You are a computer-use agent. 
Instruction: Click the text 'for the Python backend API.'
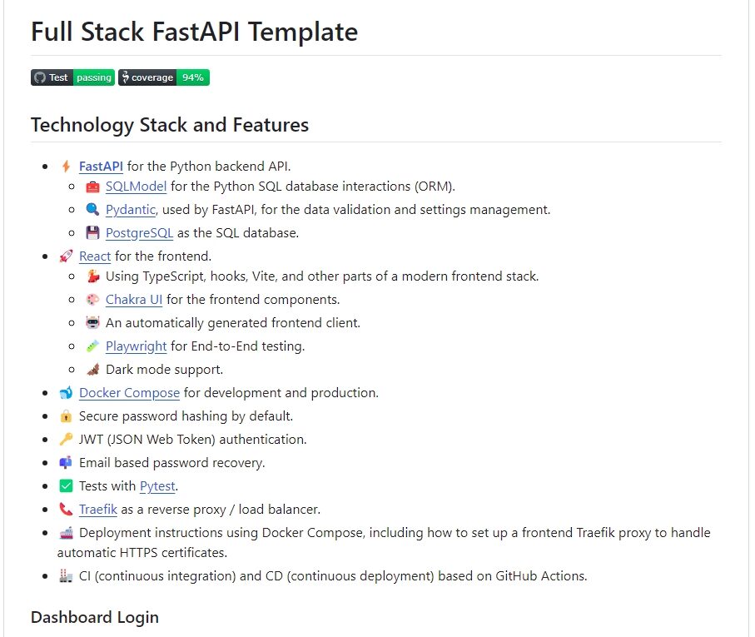pyautogui.click(x=209, y=167)
